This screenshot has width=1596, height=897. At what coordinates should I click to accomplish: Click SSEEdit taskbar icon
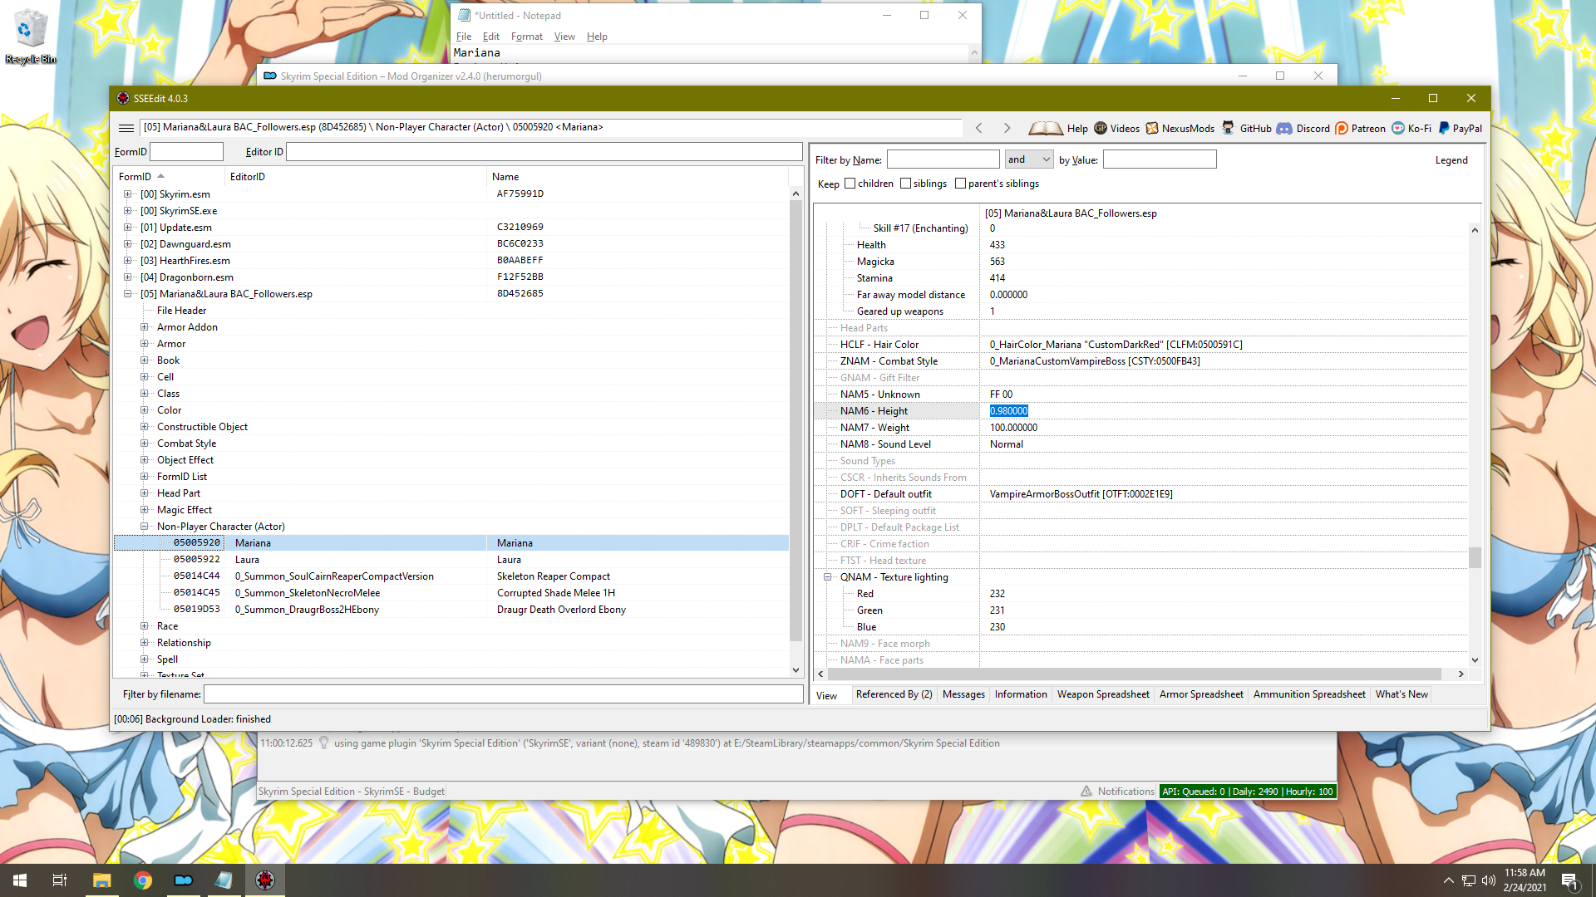[x=265, y=880]
